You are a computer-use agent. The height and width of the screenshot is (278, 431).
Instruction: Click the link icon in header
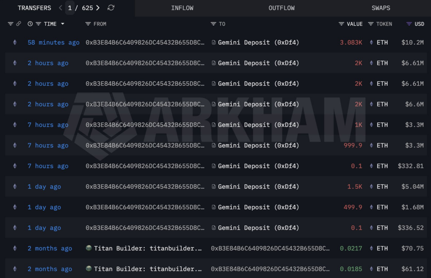tap(19, 24)
